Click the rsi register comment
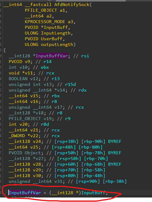 (85, 56)
